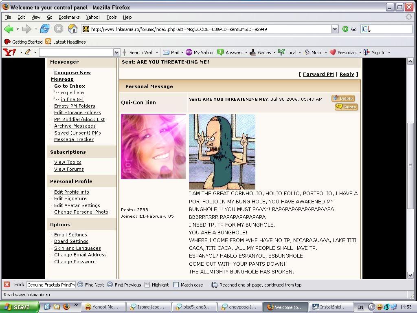Open the View menu
Image resolution: width=417 pixels, height=313 pixels.
pyautogui.click(x=36, y=17)
